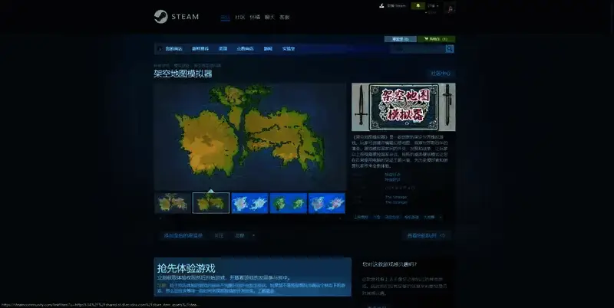Open the wishlist button above the store bar
Viewport: 614px width, 308px height.
click(x=400, y=39)
